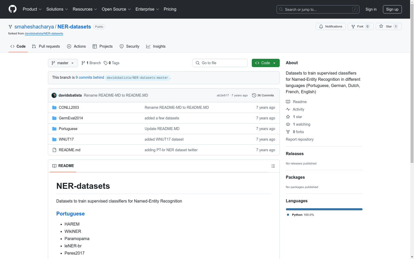Screen dimensions: 414x259
Task: Open the master branch selector dropdown
Action: pyautogui.click(x=63, y=63)
